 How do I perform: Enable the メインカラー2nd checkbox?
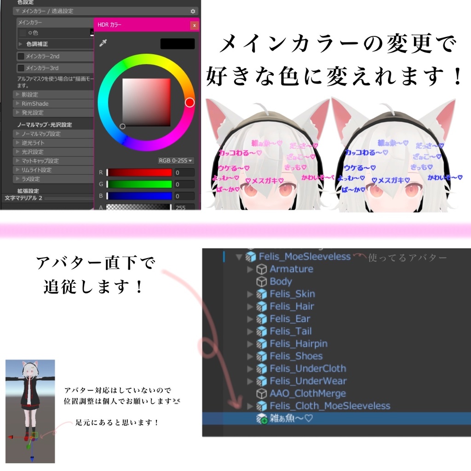[x=21, y=57]
